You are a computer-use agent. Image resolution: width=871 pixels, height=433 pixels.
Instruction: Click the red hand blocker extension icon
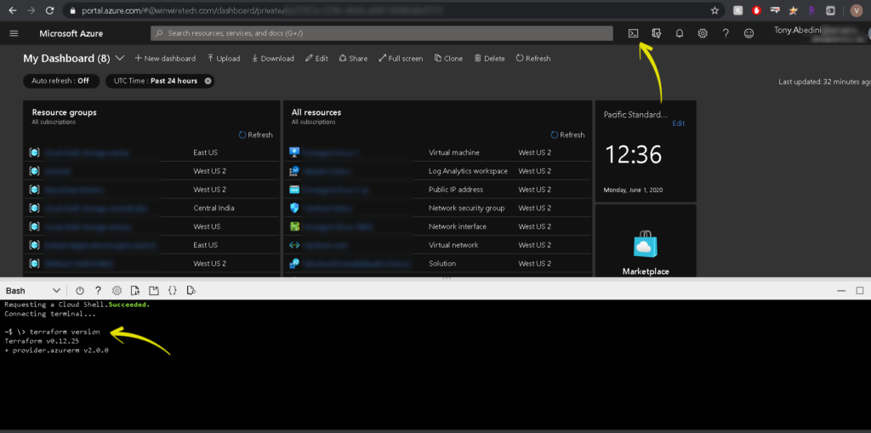(756, 10)
